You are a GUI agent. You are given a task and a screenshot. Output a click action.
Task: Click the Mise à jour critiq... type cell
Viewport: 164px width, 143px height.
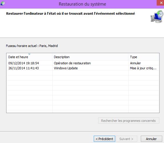pyautogui.click(x=143, y=68)
